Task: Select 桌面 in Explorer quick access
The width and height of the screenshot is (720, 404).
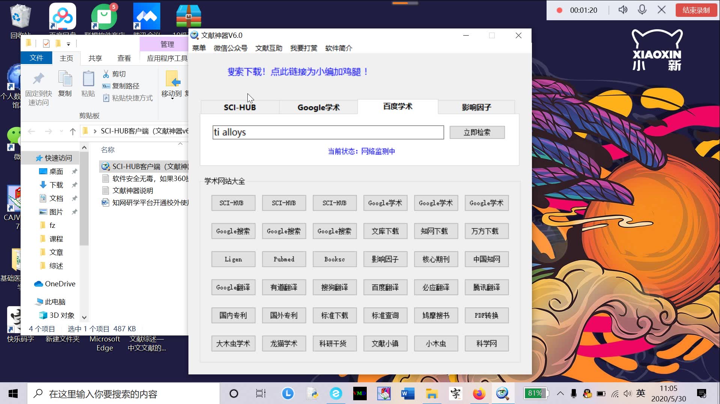Action: [56, 172]
